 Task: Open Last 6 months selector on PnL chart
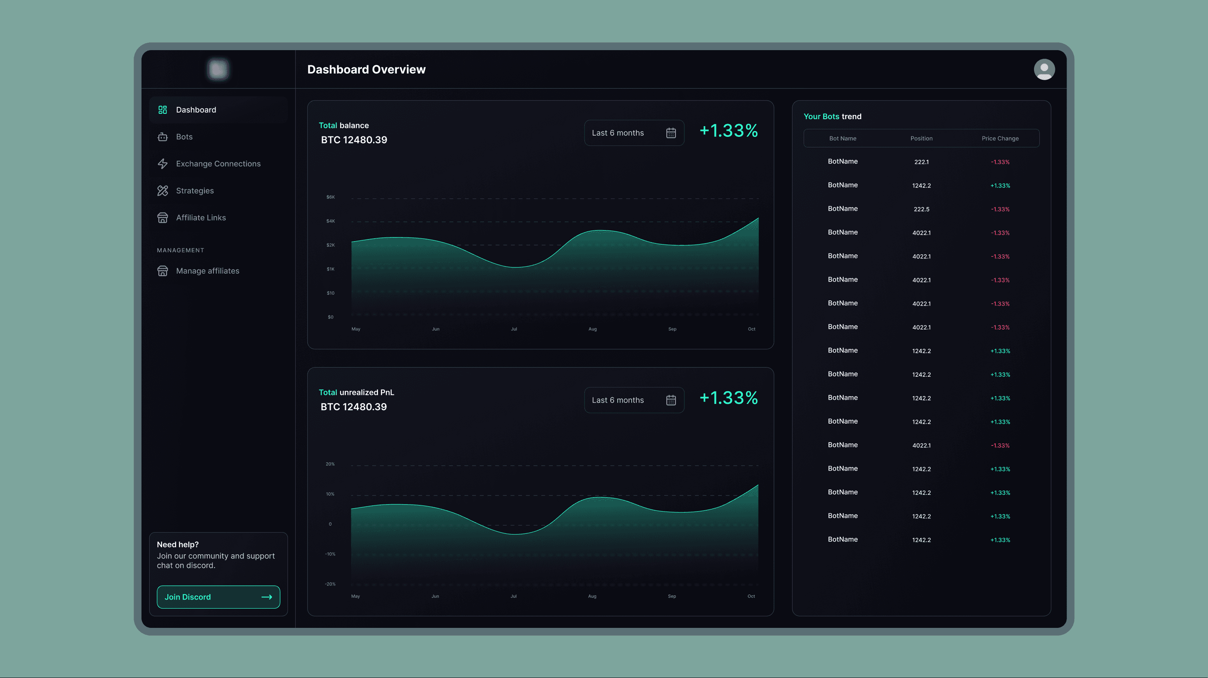click(628, 400)
